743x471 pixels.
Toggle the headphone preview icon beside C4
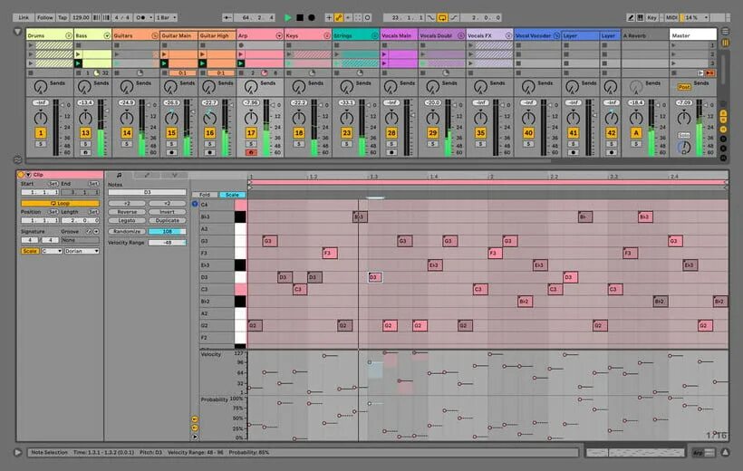(x=195, y=204)
